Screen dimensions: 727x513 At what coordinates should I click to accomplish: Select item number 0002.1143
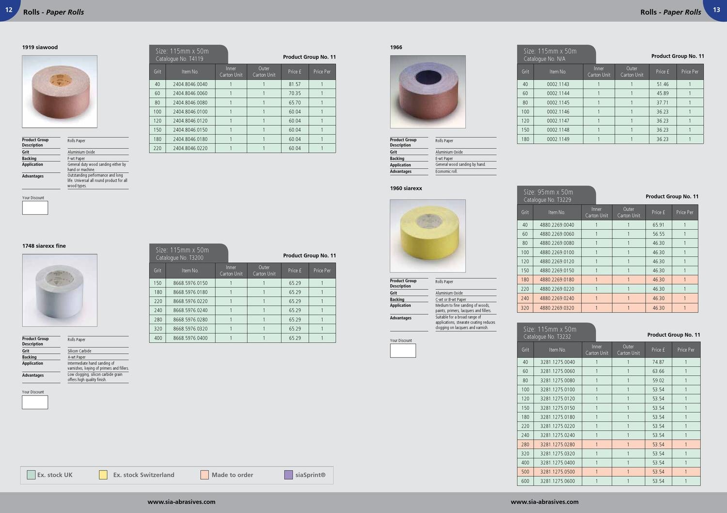[x=558, y=84]
